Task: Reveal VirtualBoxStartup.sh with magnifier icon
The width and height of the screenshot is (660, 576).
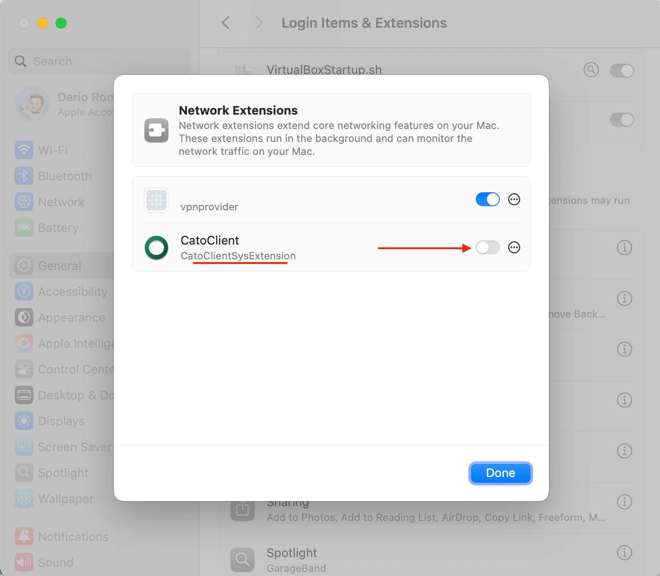Action: click(x=591, y=70)
